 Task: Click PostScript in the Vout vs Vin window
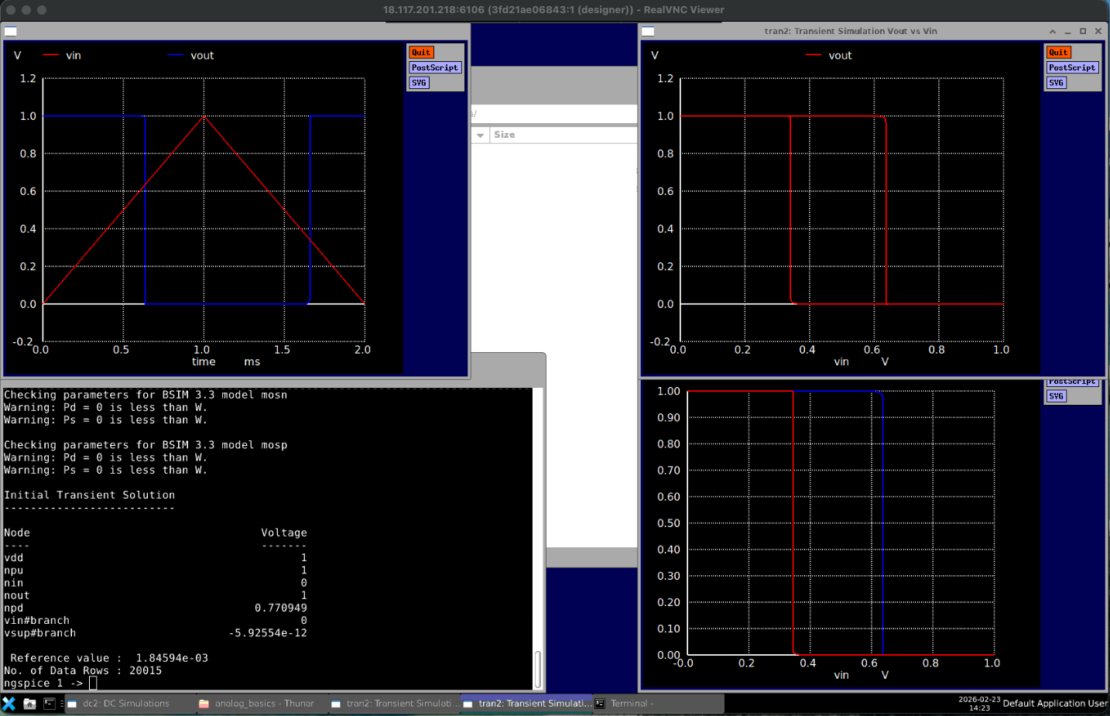[x=1072, y=67]
